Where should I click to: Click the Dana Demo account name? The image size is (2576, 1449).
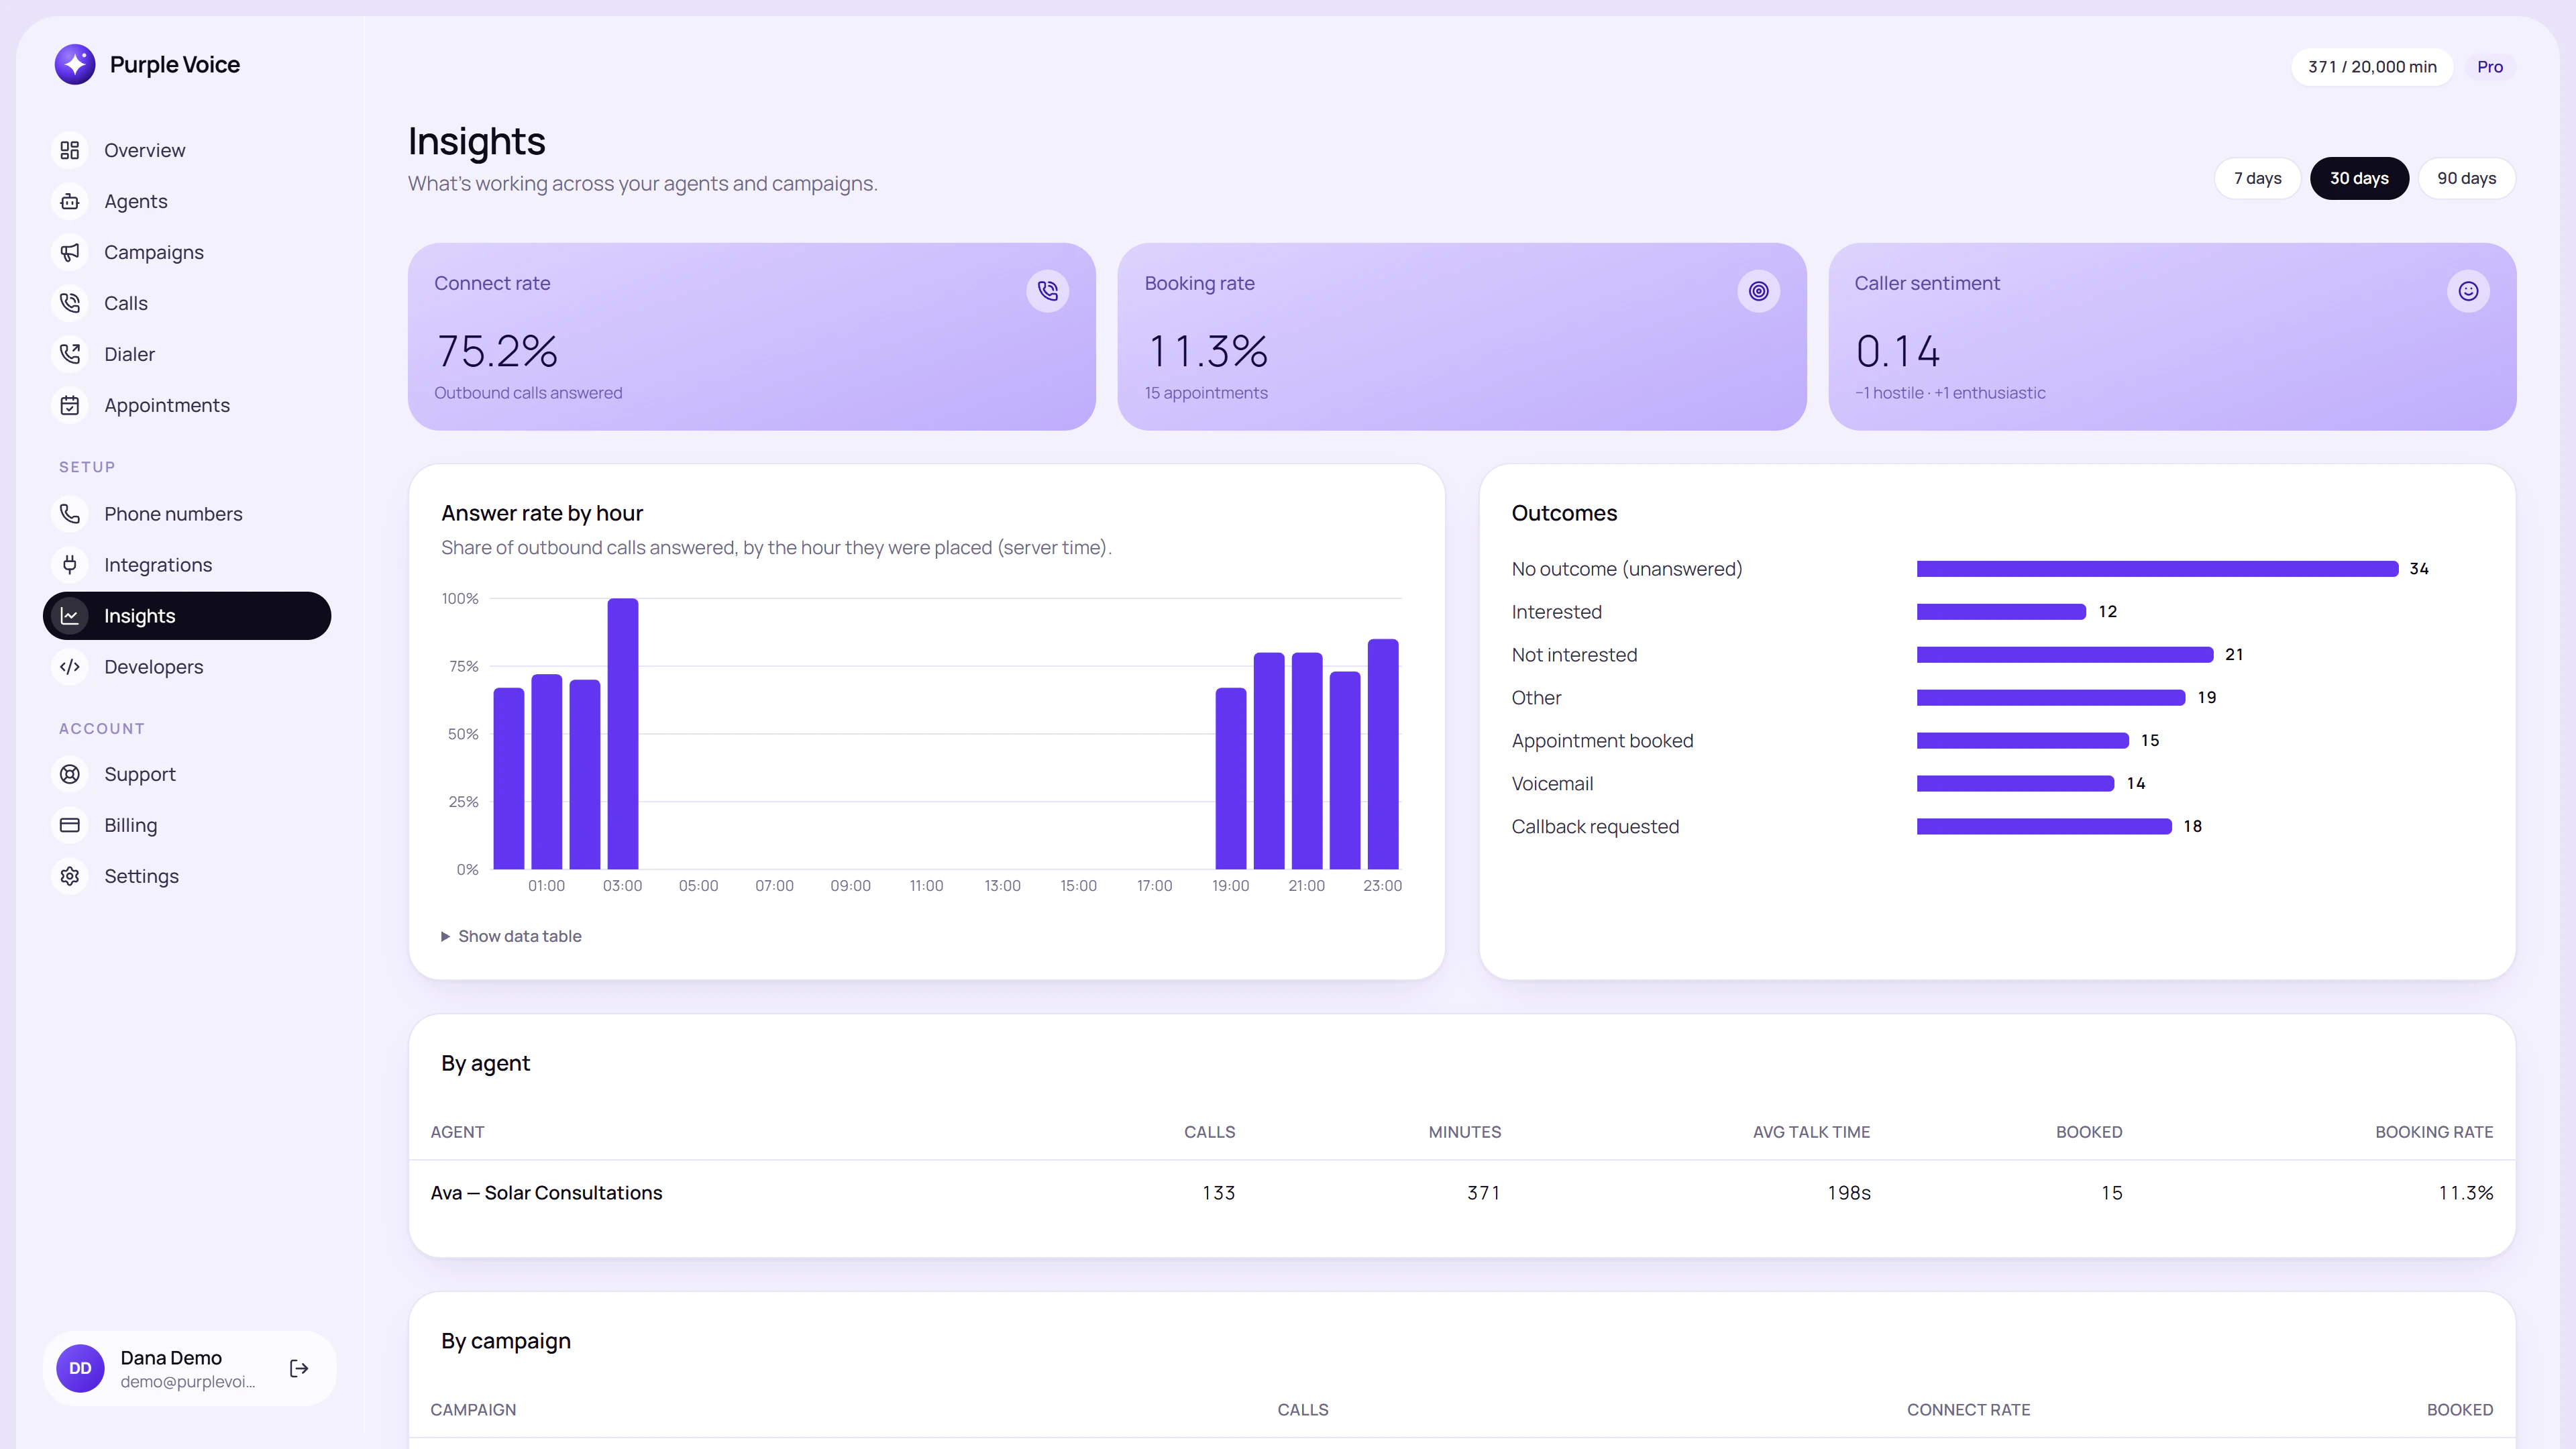[x=171, y=1357]
